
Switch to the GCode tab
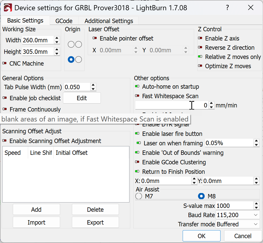[64, 21]
